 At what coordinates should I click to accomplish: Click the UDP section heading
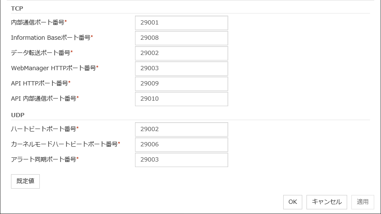(17, 115)
